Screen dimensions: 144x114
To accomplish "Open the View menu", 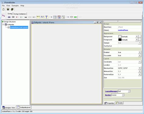I will pos(8,5).
